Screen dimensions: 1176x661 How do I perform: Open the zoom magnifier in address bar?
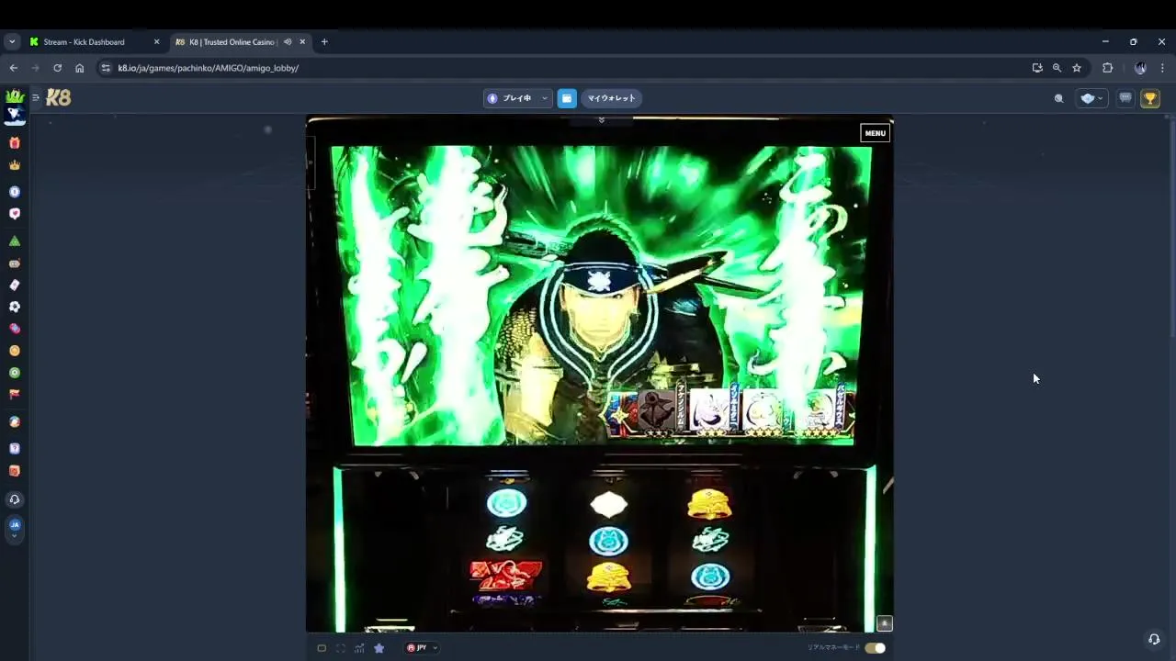[1057, 68]
